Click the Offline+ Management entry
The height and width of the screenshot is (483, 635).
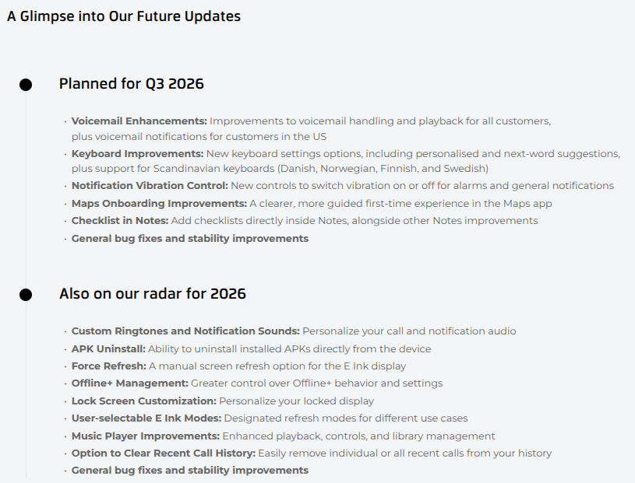[257, 383]
